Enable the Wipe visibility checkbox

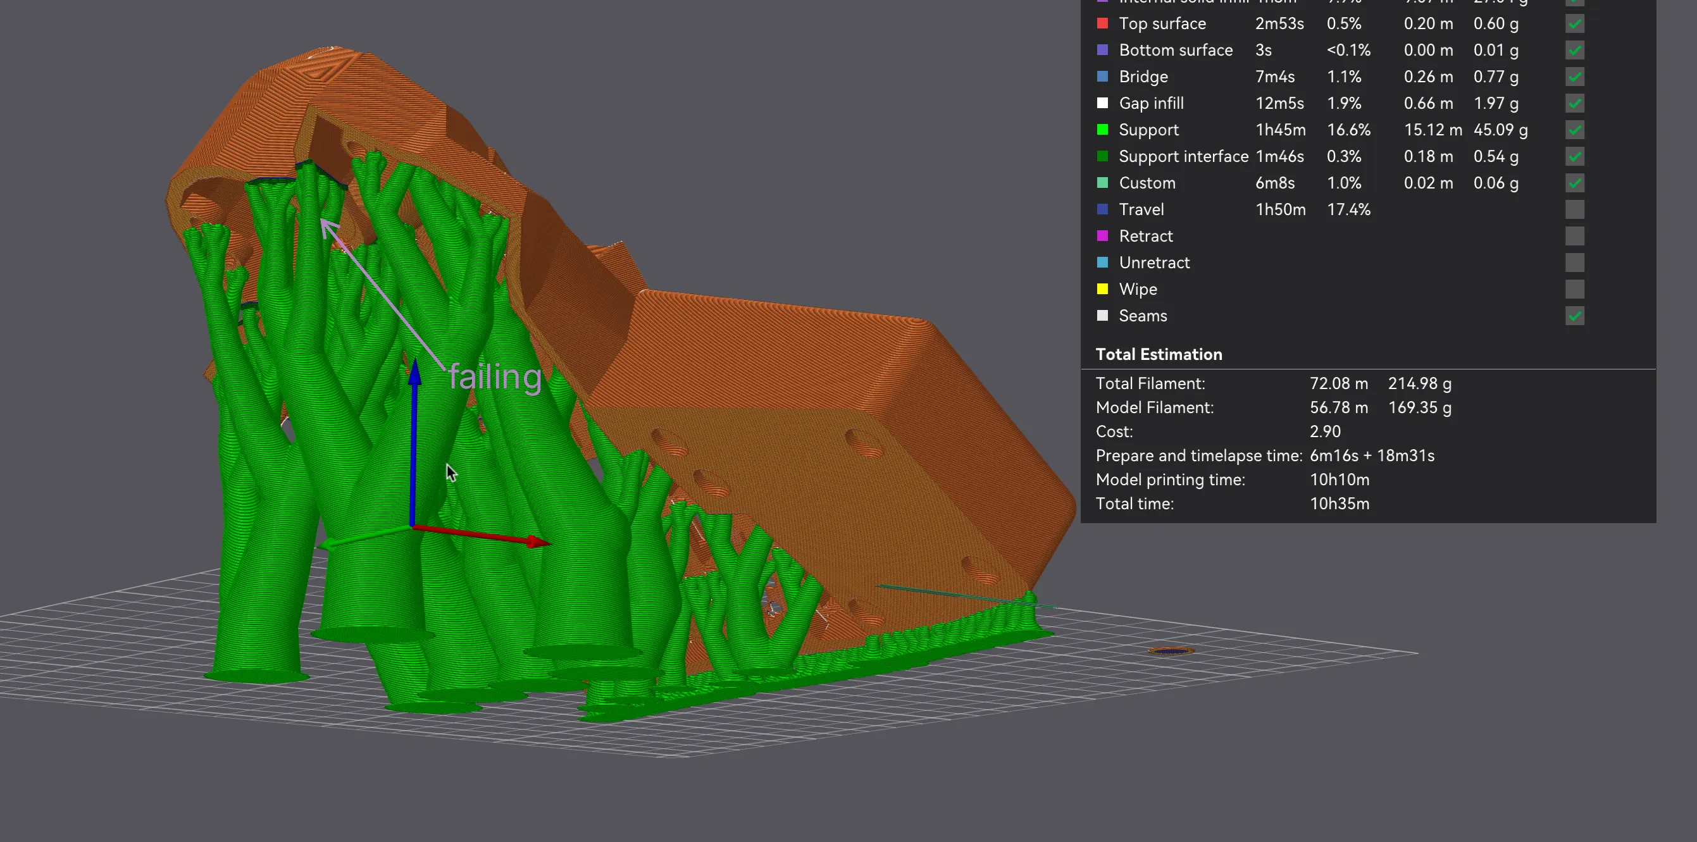1574,288
